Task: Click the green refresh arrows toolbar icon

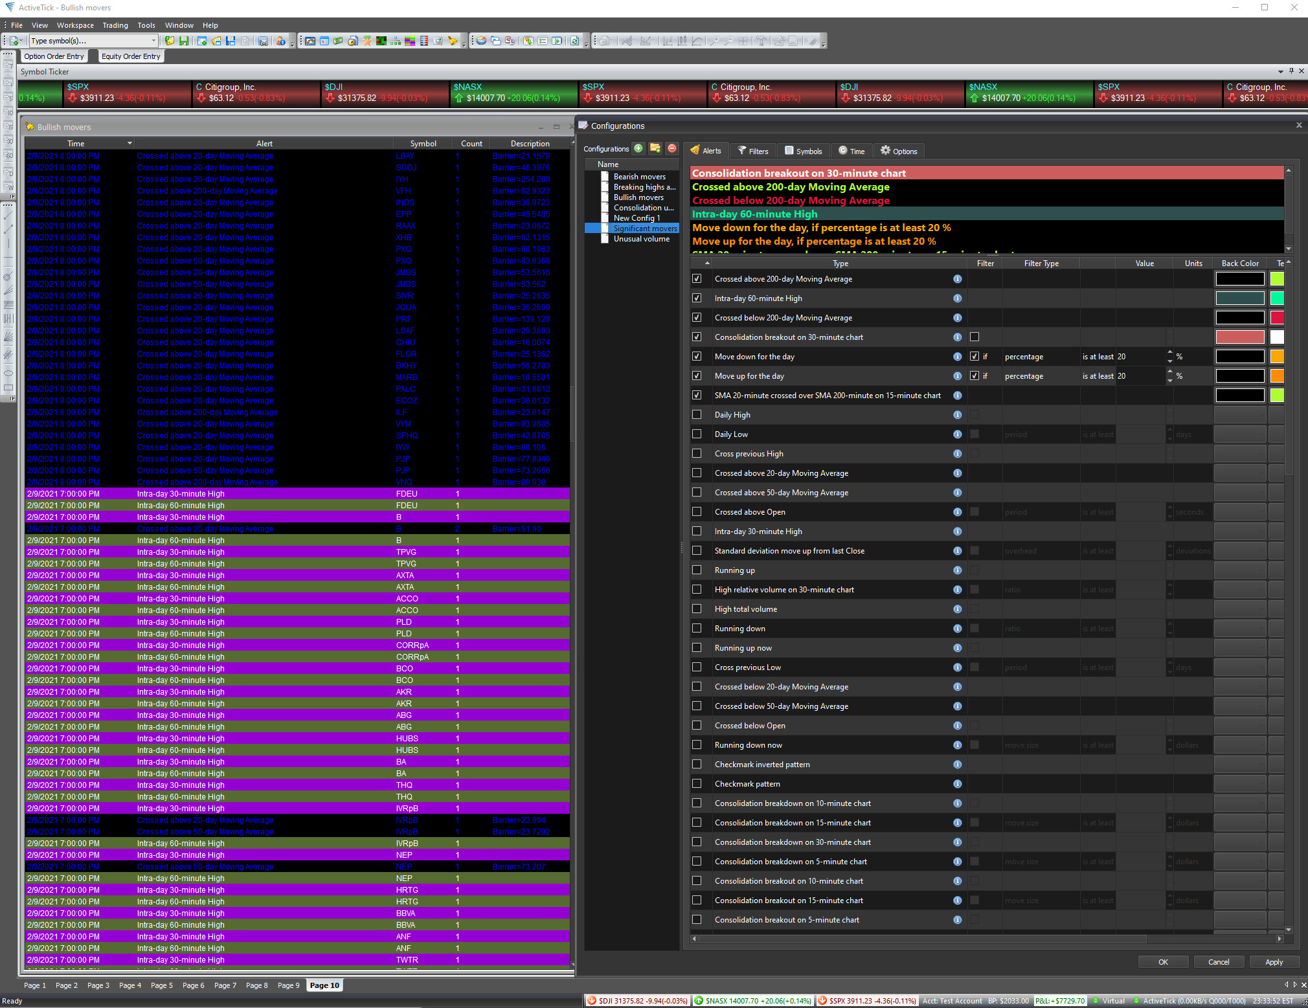Action: click(x=574, y=41)
